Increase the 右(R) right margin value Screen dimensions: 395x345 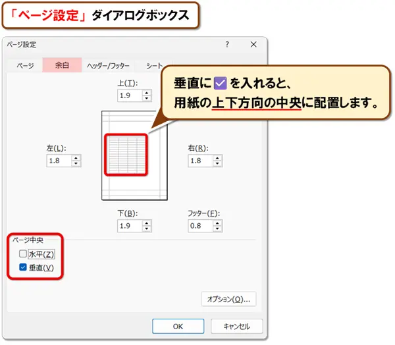[217, 158]
